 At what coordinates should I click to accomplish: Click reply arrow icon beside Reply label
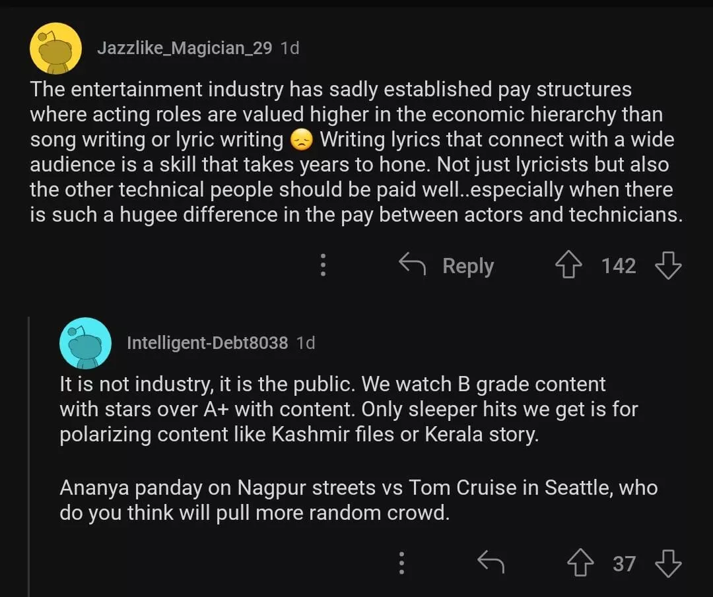pos(413,265)
